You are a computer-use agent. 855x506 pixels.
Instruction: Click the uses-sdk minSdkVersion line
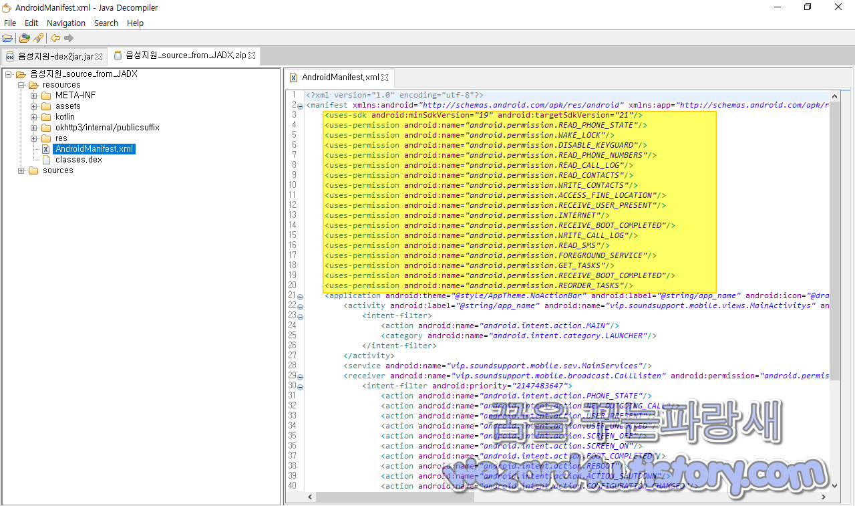pyautogui.click(x=484, y=115)
